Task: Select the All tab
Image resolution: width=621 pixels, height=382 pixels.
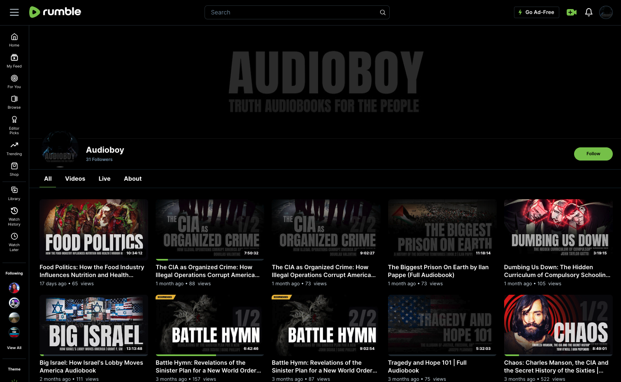Action: (48, 179)
